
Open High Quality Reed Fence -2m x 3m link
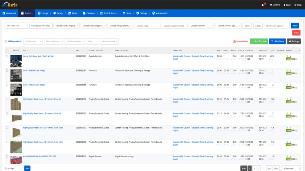point(42,99)
